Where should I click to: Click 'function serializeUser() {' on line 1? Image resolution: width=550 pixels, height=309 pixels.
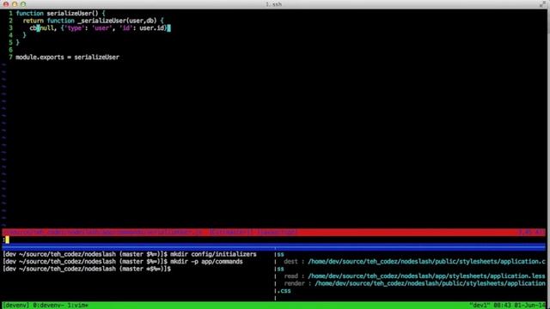pyautogui.click(x=60, y=14)
